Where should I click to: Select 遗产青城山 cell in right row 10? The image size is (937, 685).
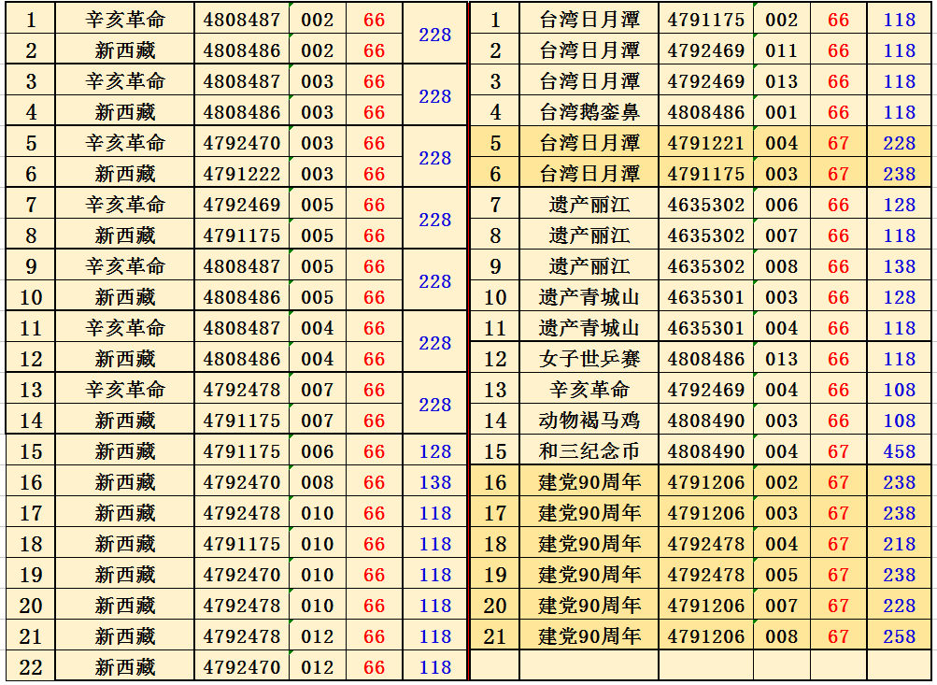pos(589,297)
